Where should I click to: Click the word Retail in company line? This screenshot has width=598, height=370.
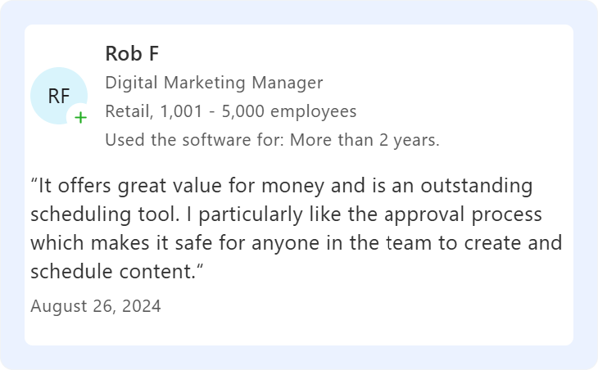(127, 111)
